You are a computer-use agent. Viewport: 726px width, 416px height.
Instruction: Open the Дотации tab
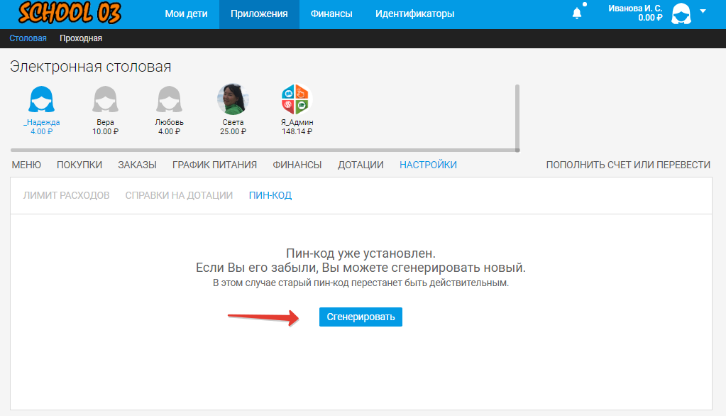pos(361,165)
